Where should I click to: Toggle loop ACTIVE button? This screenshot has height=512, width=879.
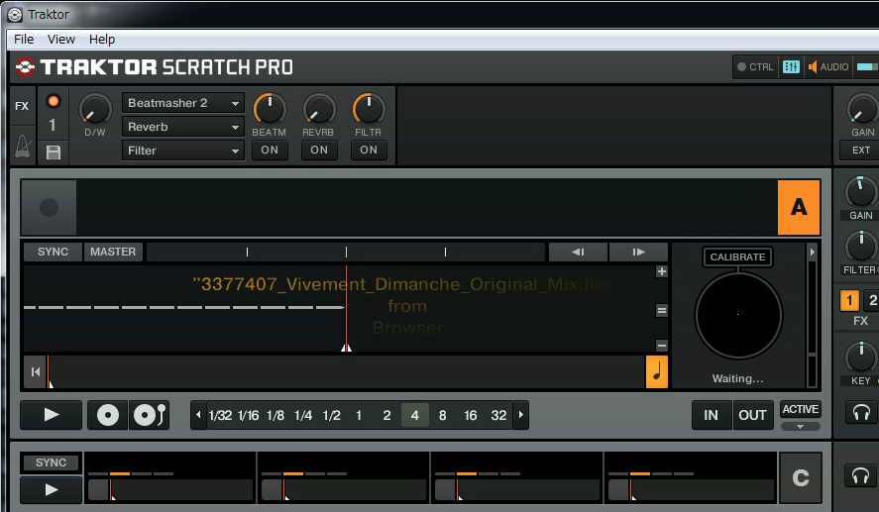click(x=801, y=409)
